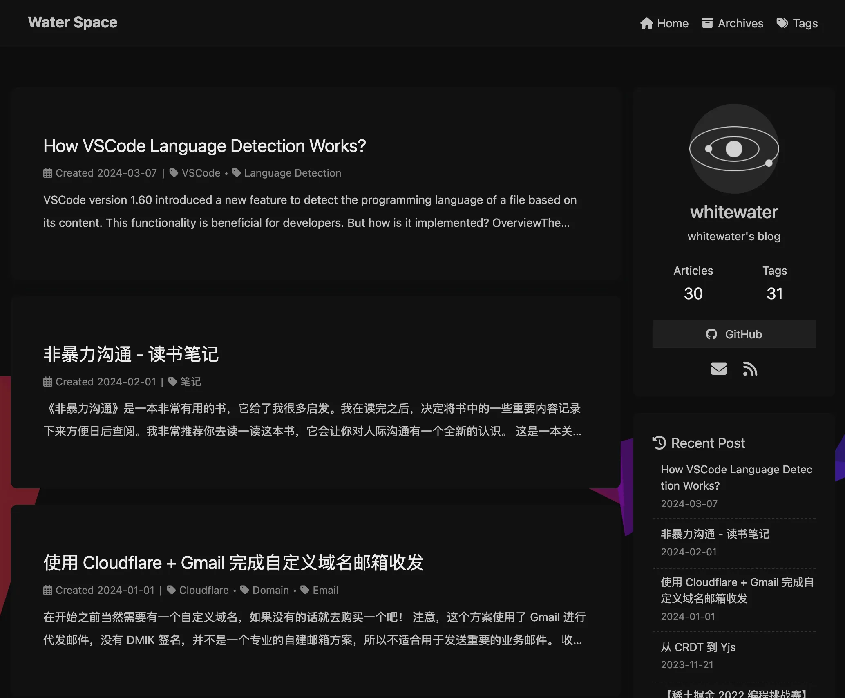The height and width of the screenshot is (698, 845).
Task: Click the Tags icon in navbar
Action: click(782, 23)
